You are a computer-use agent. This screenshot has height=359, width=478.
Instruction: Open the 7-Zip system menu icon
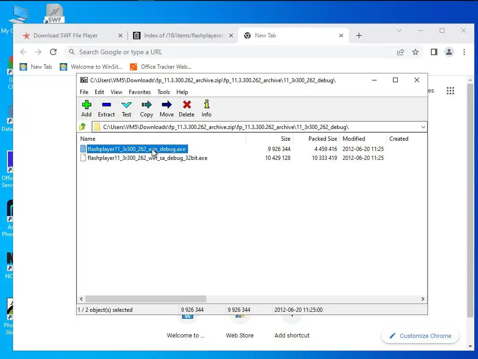(84, 80)
